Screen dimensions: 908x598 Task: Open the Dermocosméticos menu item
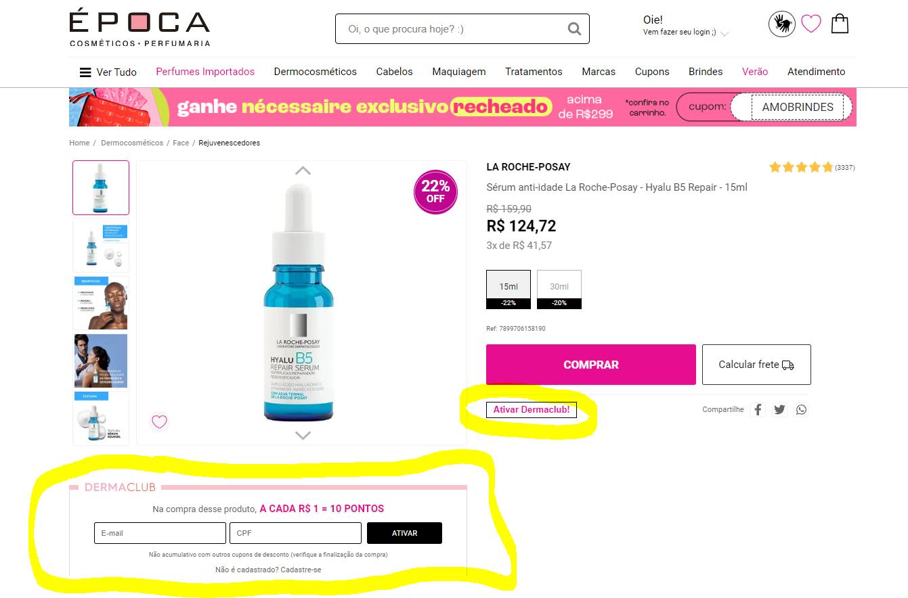point(316,72)
